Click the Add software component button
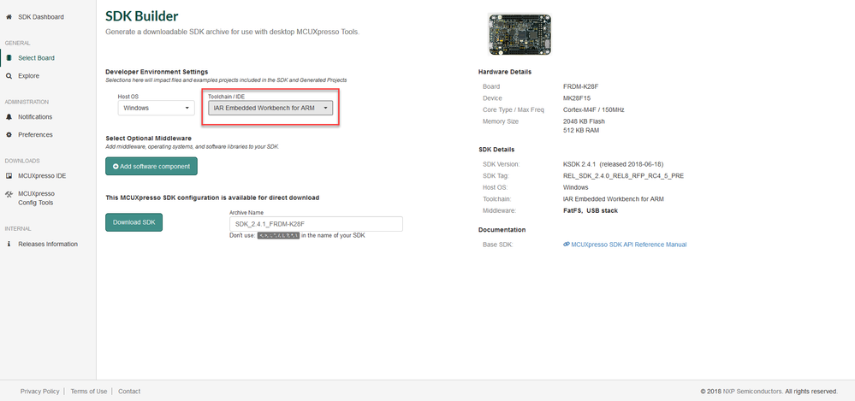This screenshot has width=855, height=401. pyautogui.click(x=151, y=166)
